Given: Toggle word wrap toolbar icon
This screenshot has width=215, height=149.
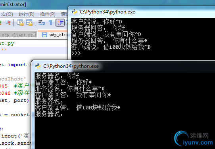Looking at the screenshot, I should click(x=42, y=23).
